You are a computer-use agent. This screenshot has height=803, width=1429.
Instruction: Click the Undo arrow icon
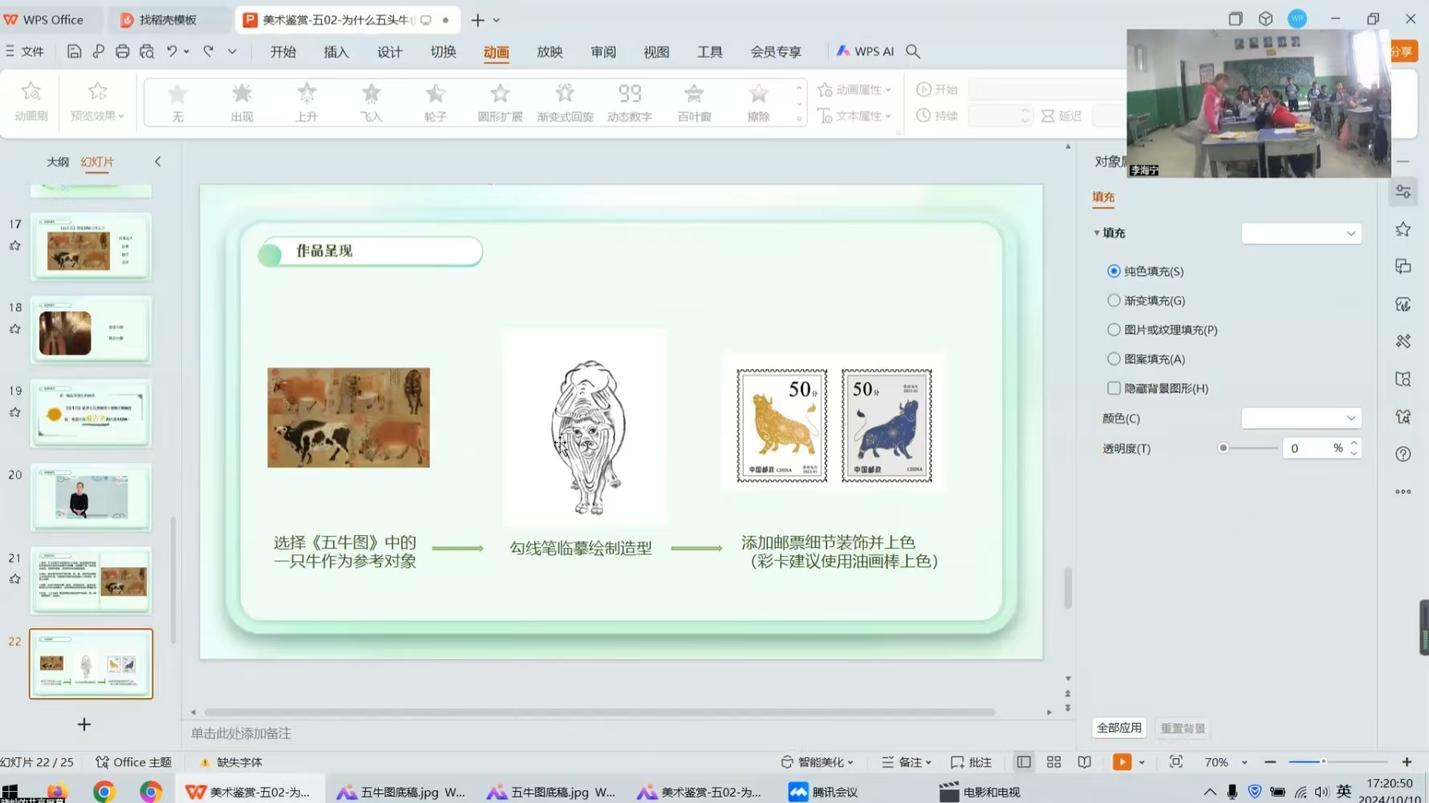(172, 51)
